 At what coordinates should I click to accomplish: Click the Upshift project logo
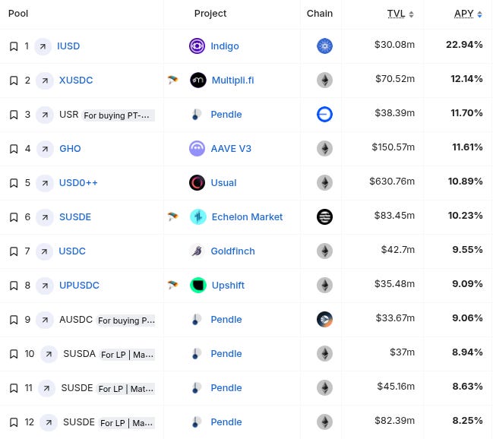coord(198,286)
